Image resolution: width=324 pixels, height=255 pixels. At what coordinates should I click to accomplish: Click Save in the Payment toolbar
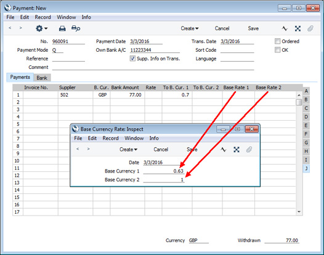pyautogui.click(x=253, y=28)
